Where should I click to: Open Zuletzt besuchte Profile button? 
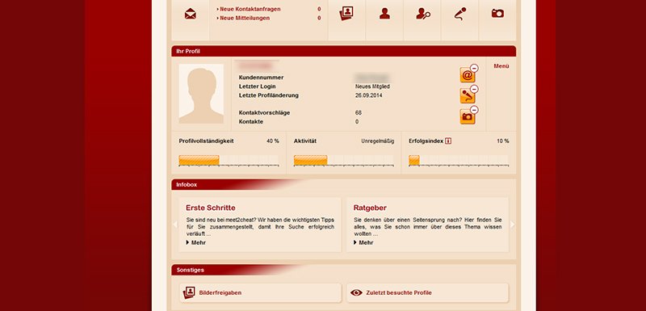click(428, 293)
